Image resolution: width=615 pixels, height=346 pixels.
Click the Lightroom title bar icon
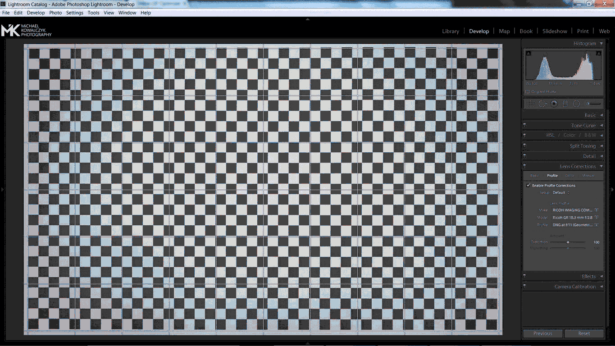(x=4, y=4)
